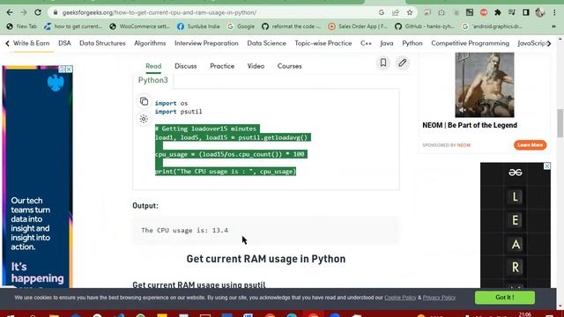The width and height of the screenshot is (564, 317).
Task: Open the Courses tab
Action: (x=290, y=66)
